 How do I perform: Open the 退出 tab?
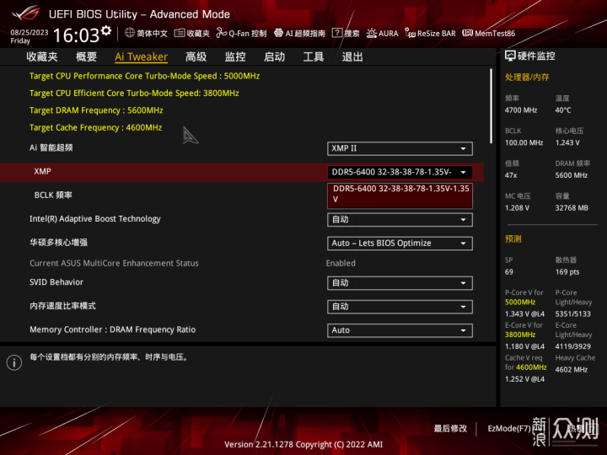coord(352,57)
